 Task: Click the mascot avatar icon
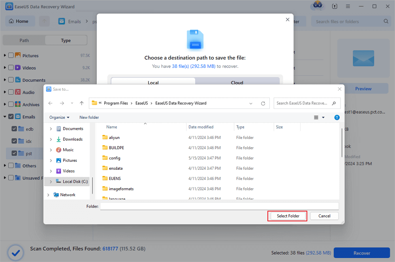318,6
